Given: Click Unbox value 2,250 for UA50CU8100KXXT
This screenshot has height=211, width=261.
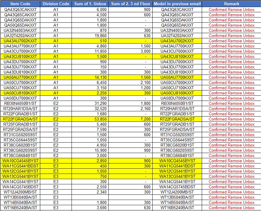Looking at the screenshot, I should coord(90,93).
